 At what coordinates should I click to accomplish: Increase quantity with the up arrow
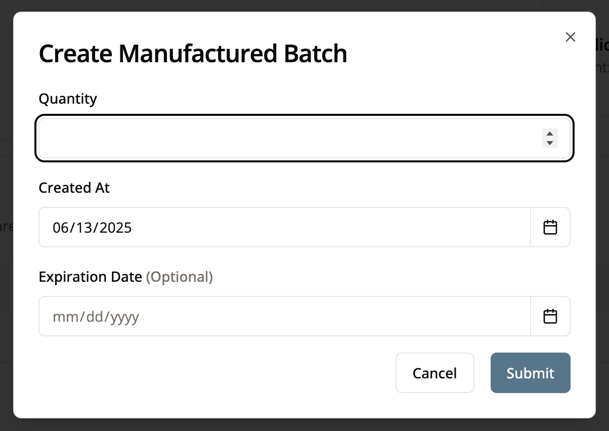550,134
